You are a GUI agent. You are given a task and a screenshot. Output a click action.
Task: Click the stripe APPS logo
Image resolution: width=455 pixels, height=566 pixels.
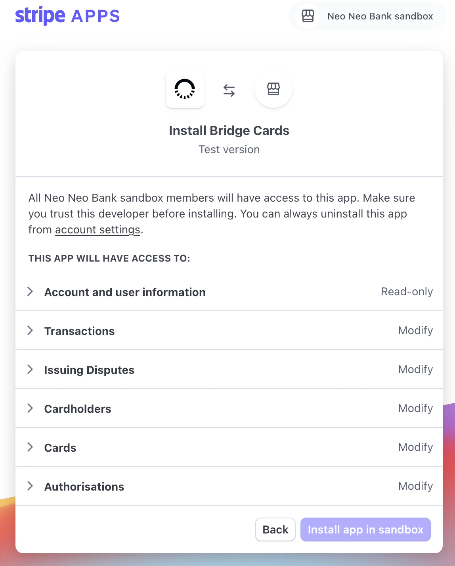coord(67,15)
